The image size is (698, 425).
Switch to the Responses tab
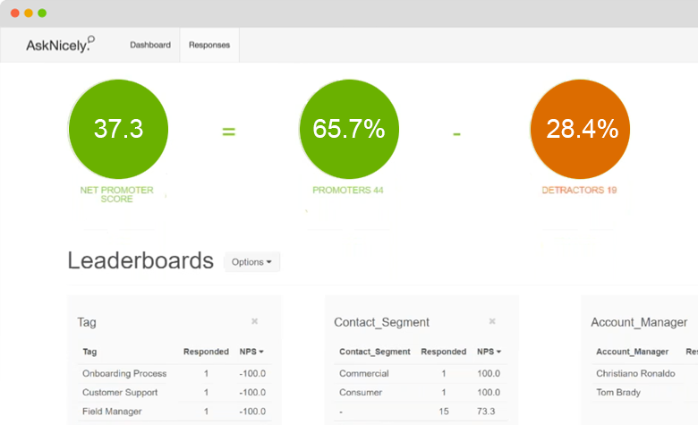coord(209,45)
